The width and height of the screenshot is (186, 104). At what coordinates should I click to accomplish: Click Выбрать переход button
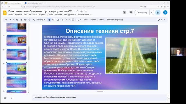coord(115,20)
